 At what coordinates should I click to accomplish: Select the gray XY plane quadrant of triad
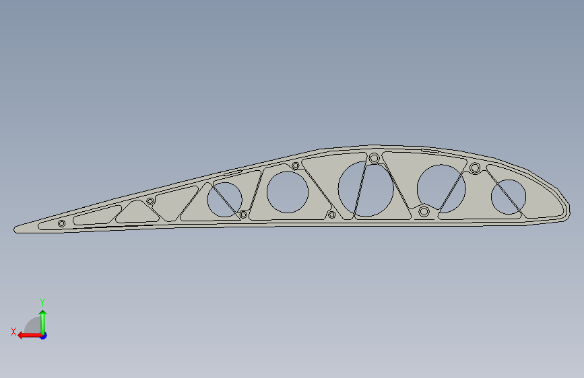coord(34,326)
